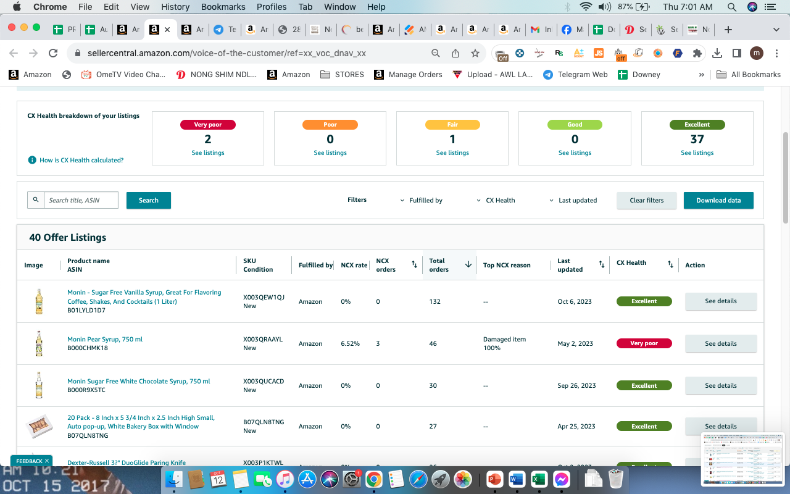Click the browser address bar URL
Screen dimensions: 790x494
pos(227,53)
